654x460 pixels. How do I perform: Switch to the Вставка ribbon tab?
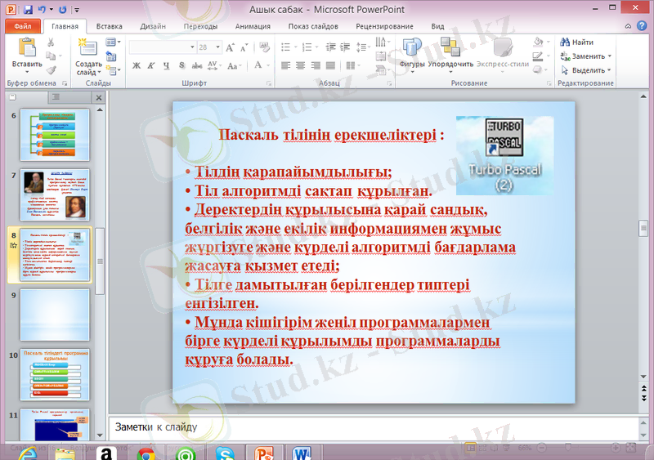coord(109,26)
